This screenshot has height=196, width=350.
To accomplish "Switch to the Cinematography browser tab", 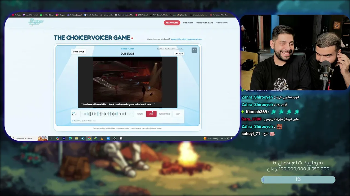I will tap(199, 15).
